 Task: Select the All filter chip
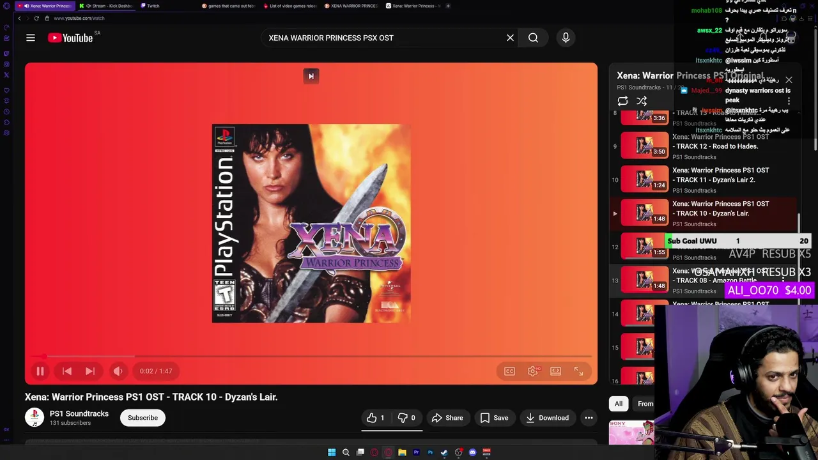619,404
